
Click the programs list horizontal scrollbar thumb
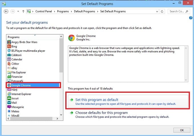31,118
